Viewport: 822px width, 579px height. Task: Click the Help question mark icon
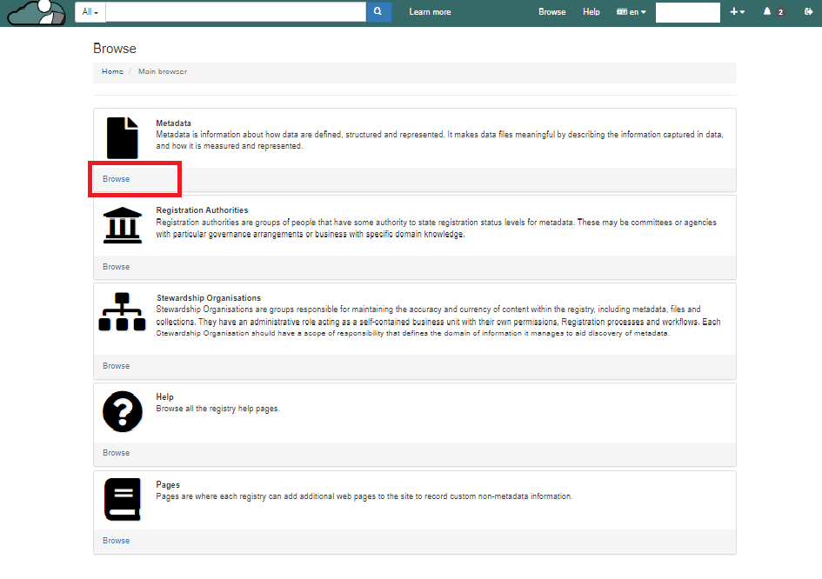click(x=122, y=411)
